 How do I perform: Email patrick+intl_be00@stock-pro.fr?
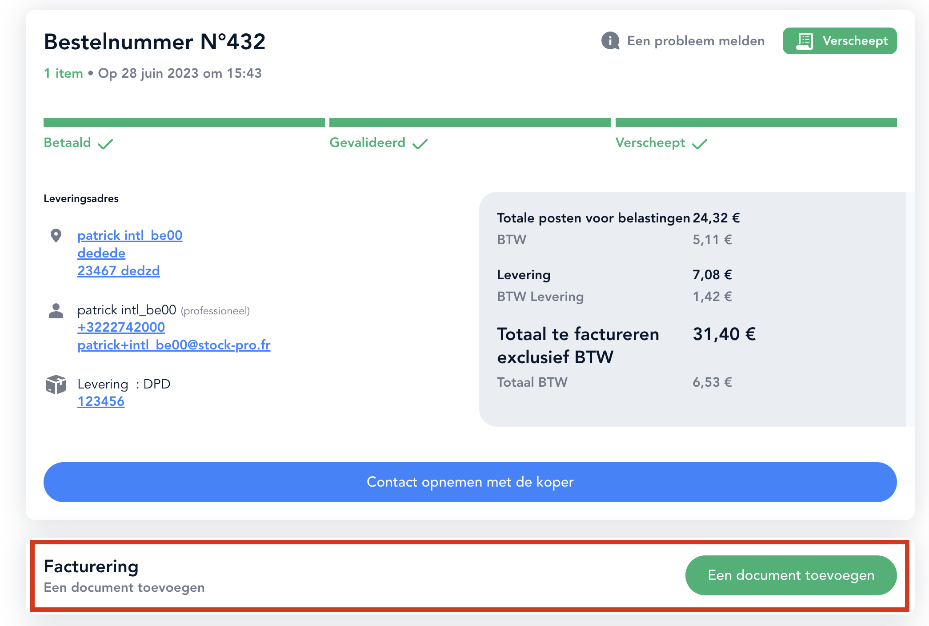pyautogui.click(x=174, y=345)
